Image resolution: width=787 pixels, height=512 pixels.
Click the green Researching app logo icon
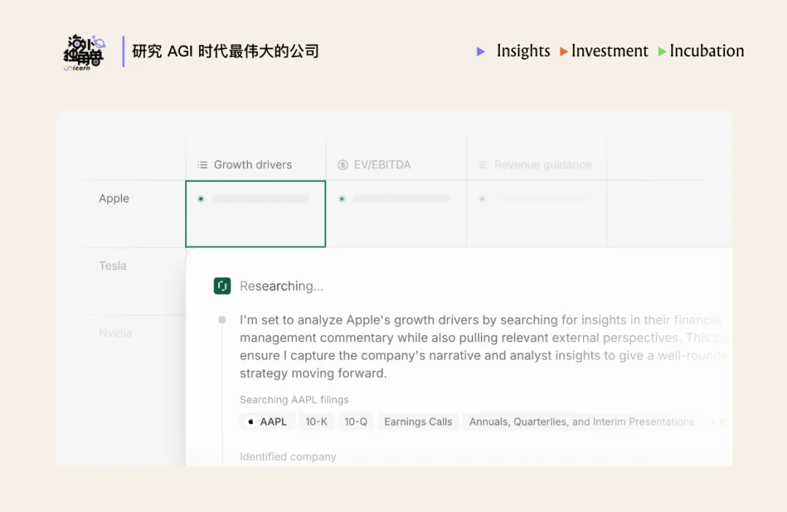pos(222,285)
